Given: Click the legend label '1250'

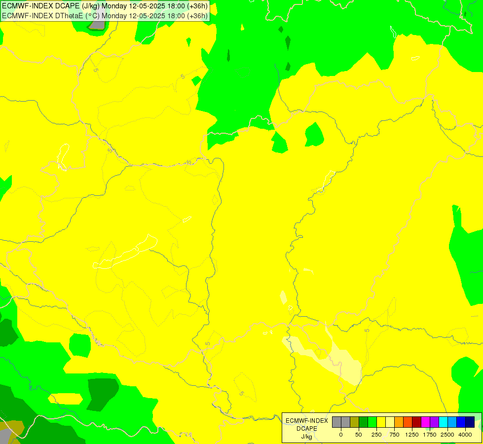Looking at the screenshot, I should point(412,435).
